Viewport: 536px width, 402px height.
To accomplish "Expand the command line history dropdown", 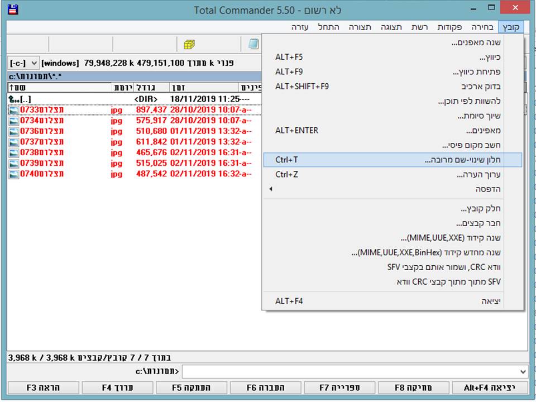I will pyautogui.click(x=523, y=372).
